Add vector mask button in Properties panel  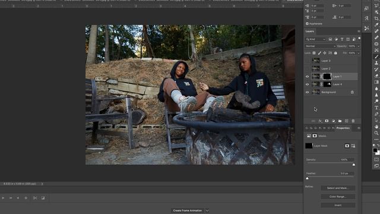[x=353, y=146]
